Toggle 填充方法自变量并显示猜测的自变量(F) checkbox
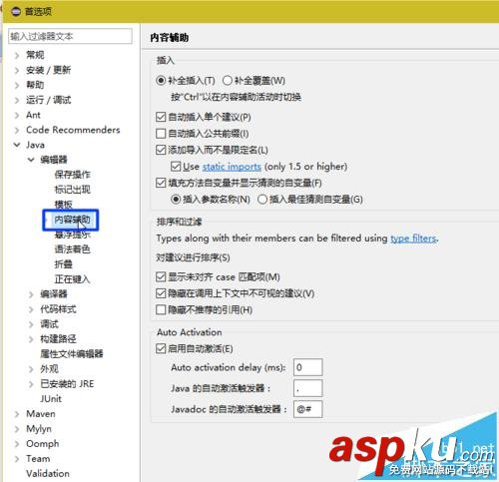 click(x=161, y=183)
